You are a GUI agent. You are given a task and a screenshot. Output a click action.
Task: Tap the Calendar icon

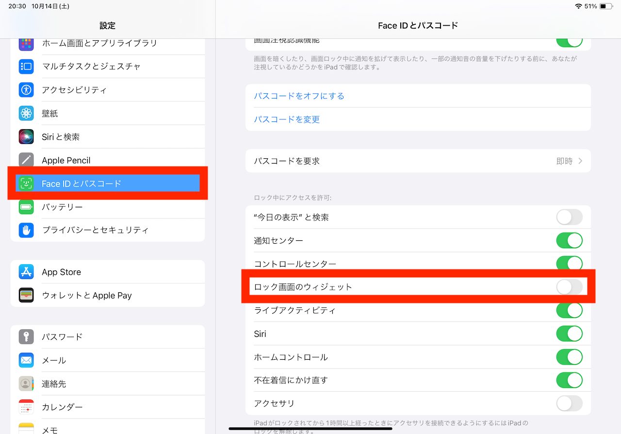point(26,407)
